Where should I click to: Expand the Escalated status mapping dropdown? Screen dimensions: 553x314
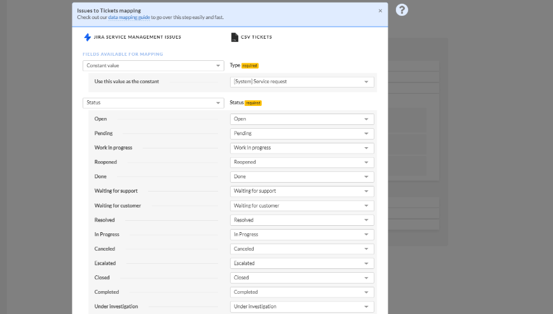click(302, 263)
